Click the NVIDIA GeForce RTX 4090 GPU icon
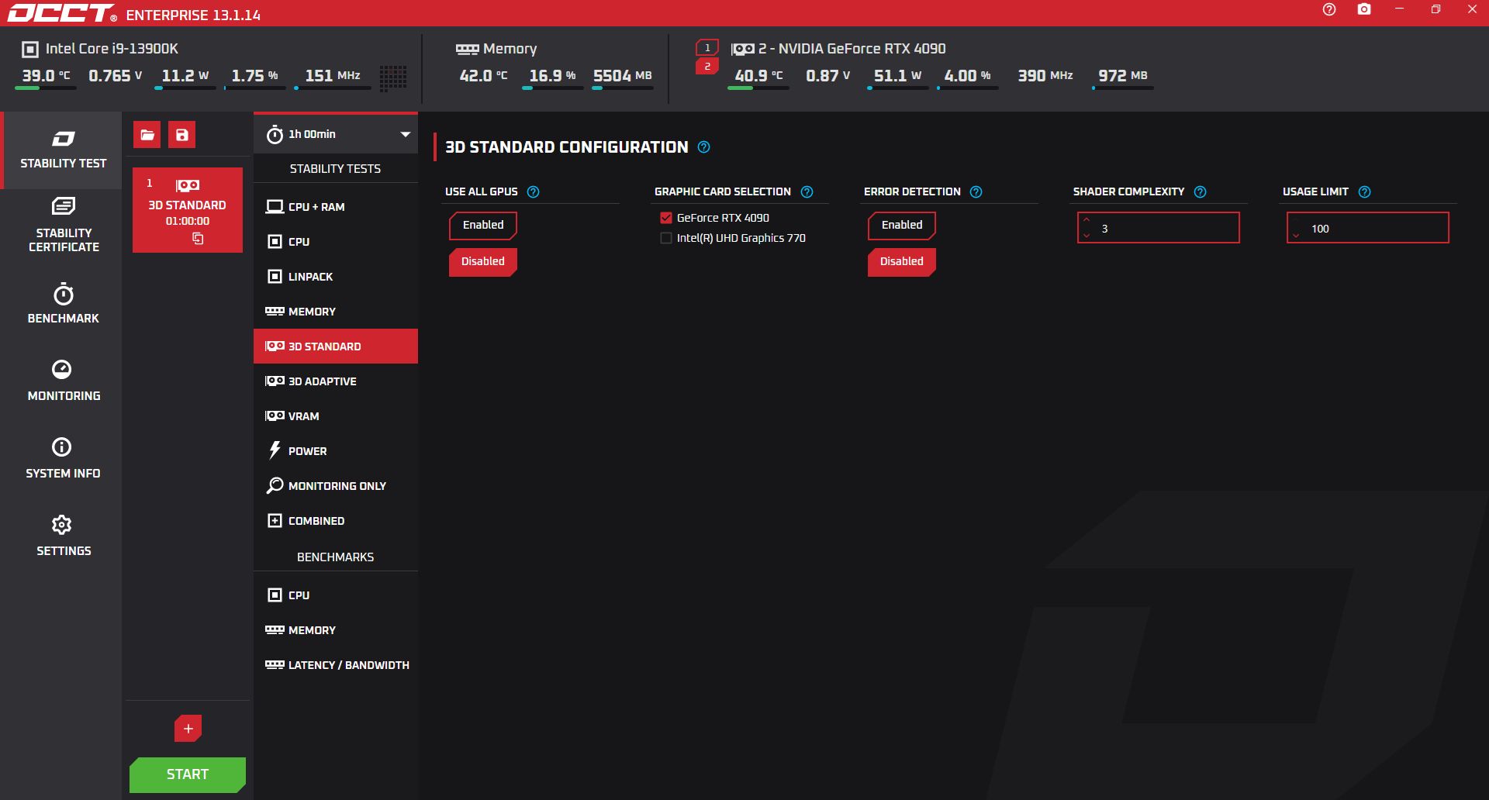1489x800 pixels. click(743, 50)
